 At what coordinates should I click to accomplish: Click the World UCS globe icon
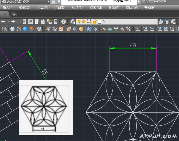[145, 29]
